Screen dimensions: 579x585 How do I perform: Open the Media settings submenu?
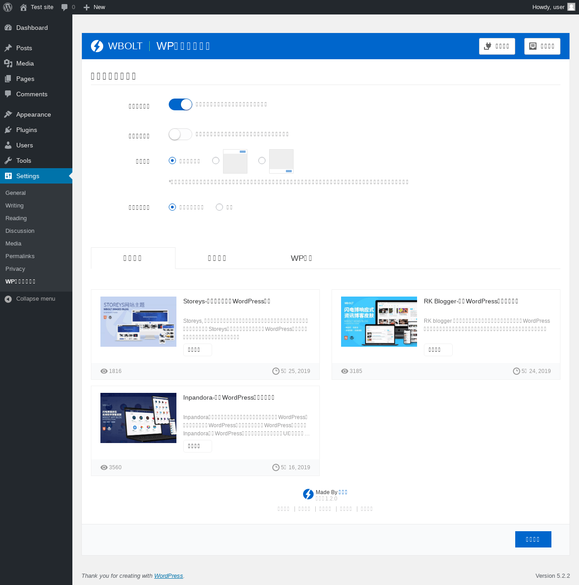coord(36,243)
